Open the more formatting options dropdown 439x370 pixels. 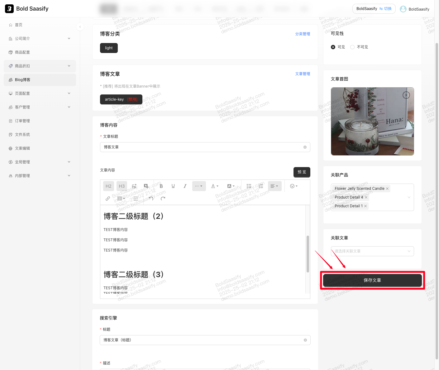(199, 186)
